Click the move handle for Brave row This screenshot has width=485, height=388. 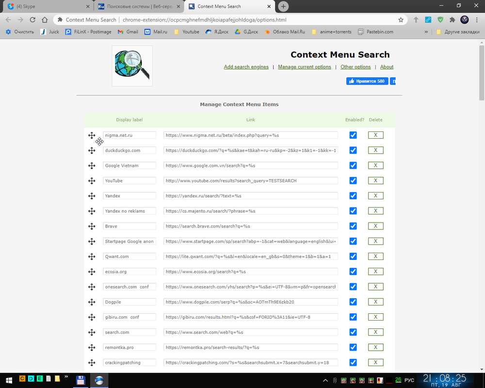(x=92, y=226)
